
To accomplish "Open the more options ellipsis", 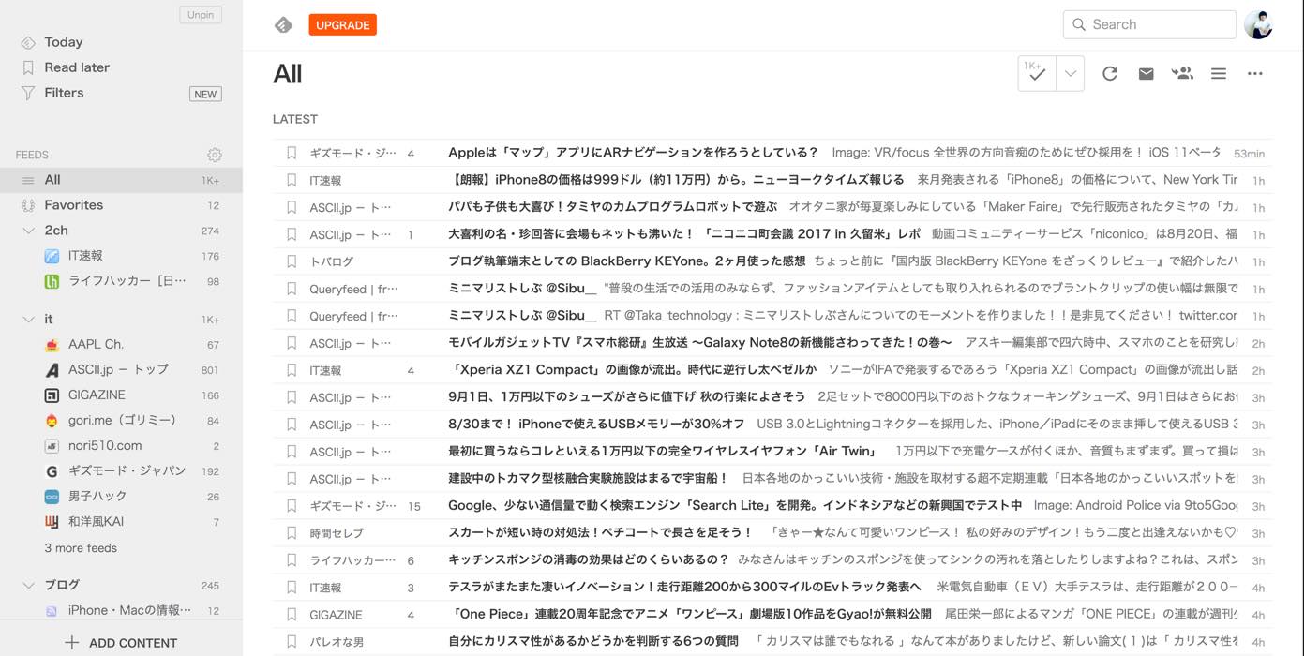I will point(1255,74).
